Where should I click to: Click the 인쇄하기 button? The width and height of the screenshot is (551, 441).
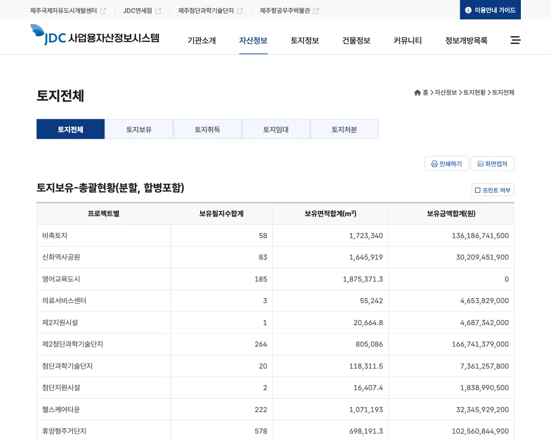tap(446, 164)
